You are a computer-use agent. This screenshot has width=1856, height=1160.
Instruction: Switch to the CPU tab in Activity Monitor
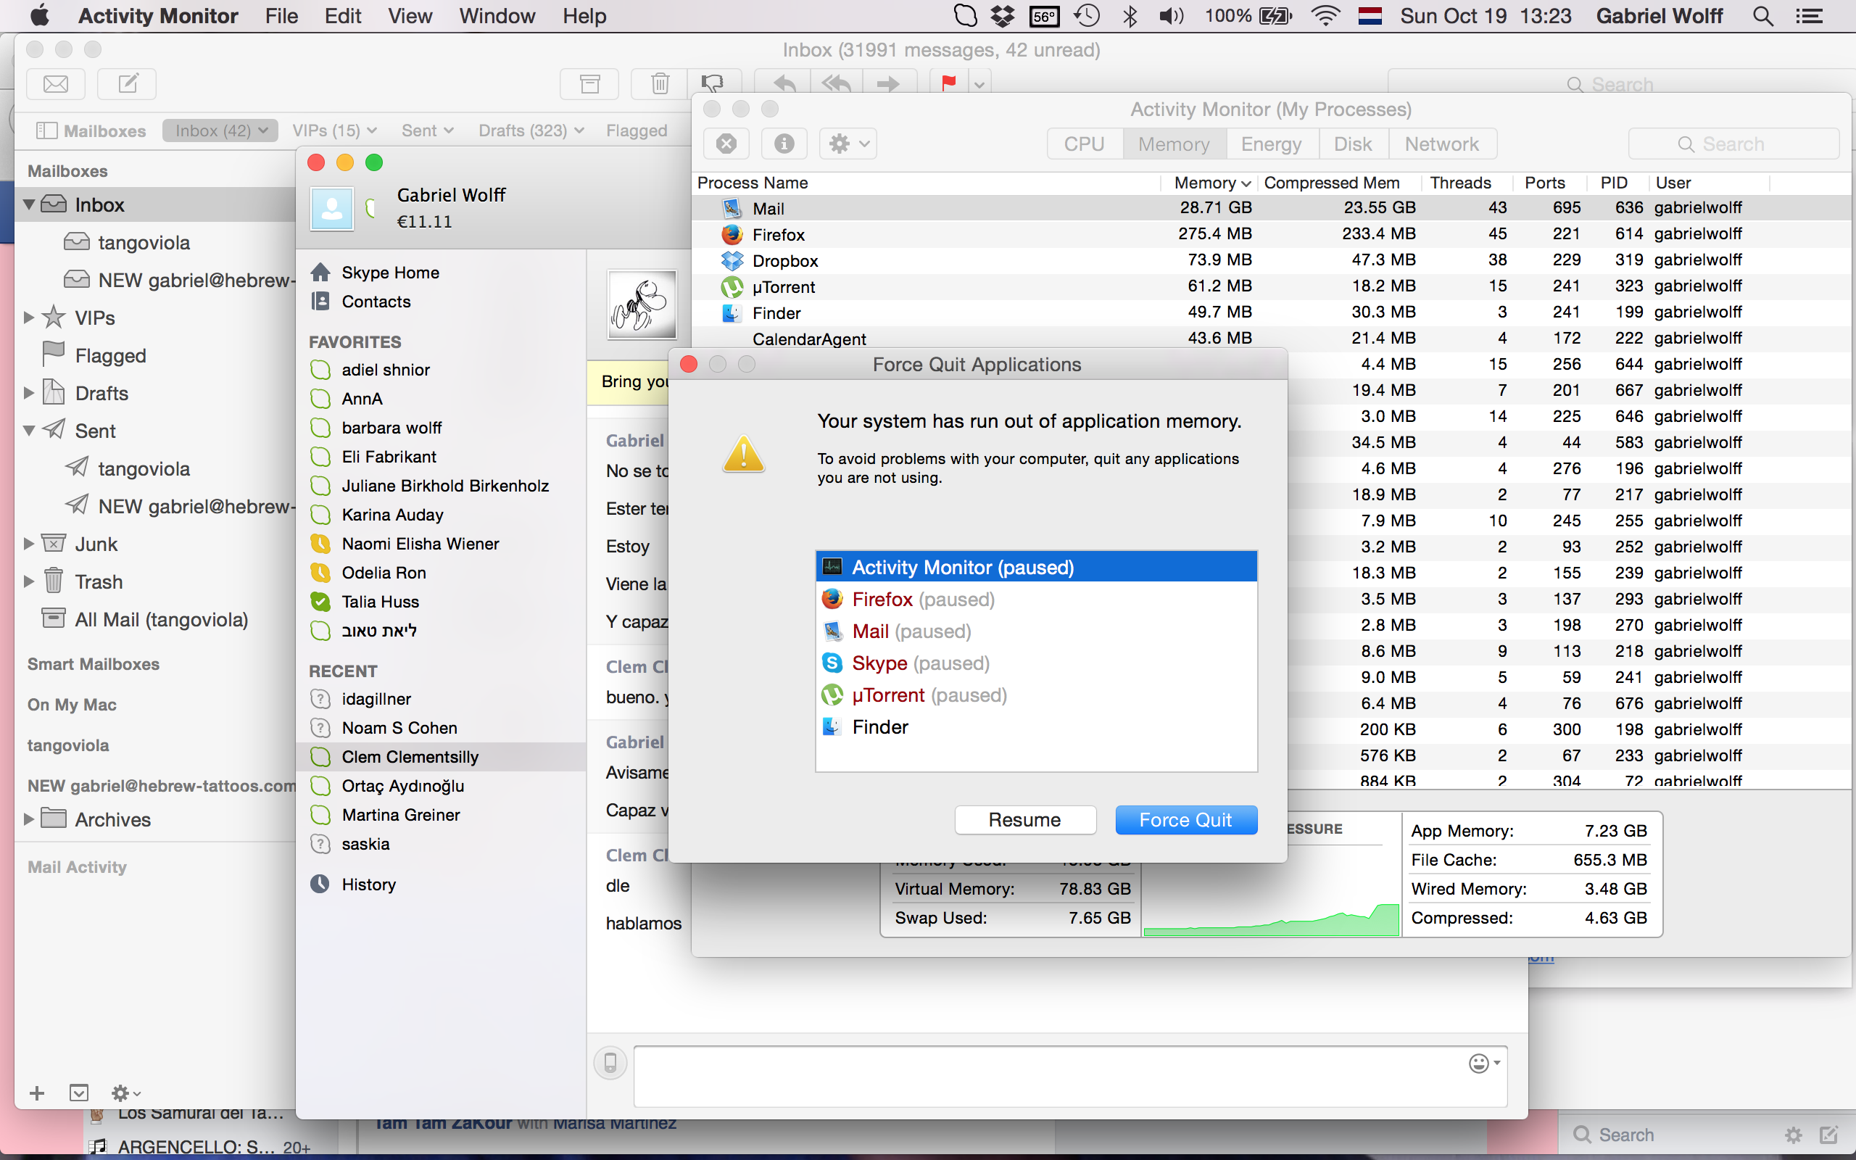click(1085, 144)
